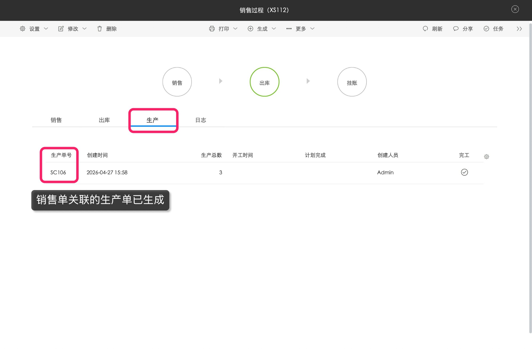Expand the 设置 dropdown chevron
Viewport: 532px width, 349px height.
click(x=46, y=29)
